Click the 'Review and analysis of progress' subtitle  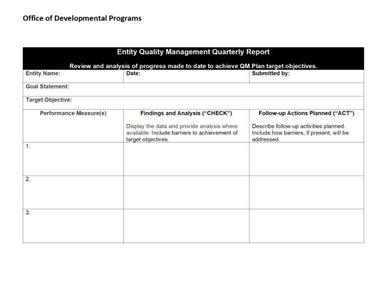[193, 66]
